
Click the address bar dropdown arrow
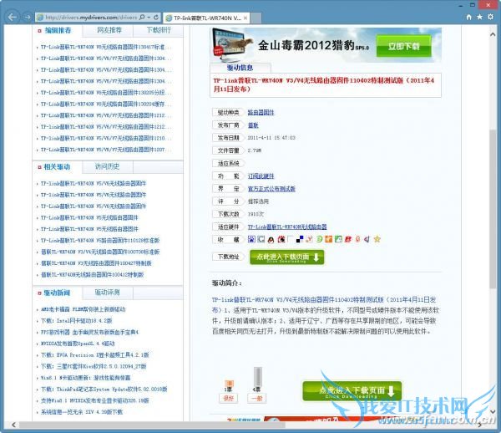(149, 18)
